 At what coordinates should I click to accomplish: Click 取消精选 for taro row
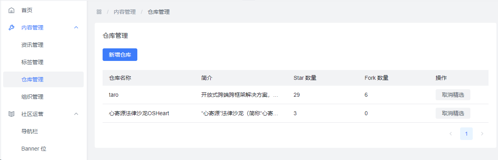pyautogui.click(x=453, y=95)
